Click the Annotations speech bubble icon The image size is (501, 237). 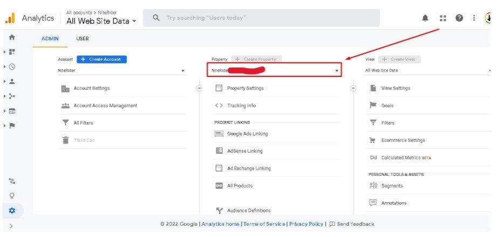pyautogui.click(x=373, y=203)
